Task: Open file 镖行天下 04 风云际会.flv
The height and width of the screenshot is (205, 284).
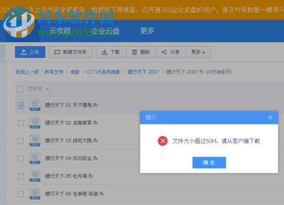Action: point(72,158)
